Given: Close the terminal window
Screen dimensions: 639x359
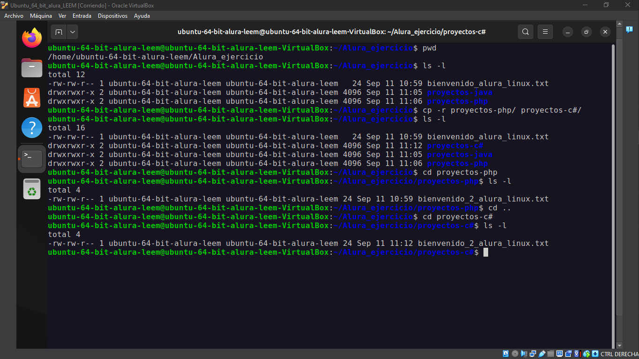Looking at the screenshot, I should [x=605, y=32].
